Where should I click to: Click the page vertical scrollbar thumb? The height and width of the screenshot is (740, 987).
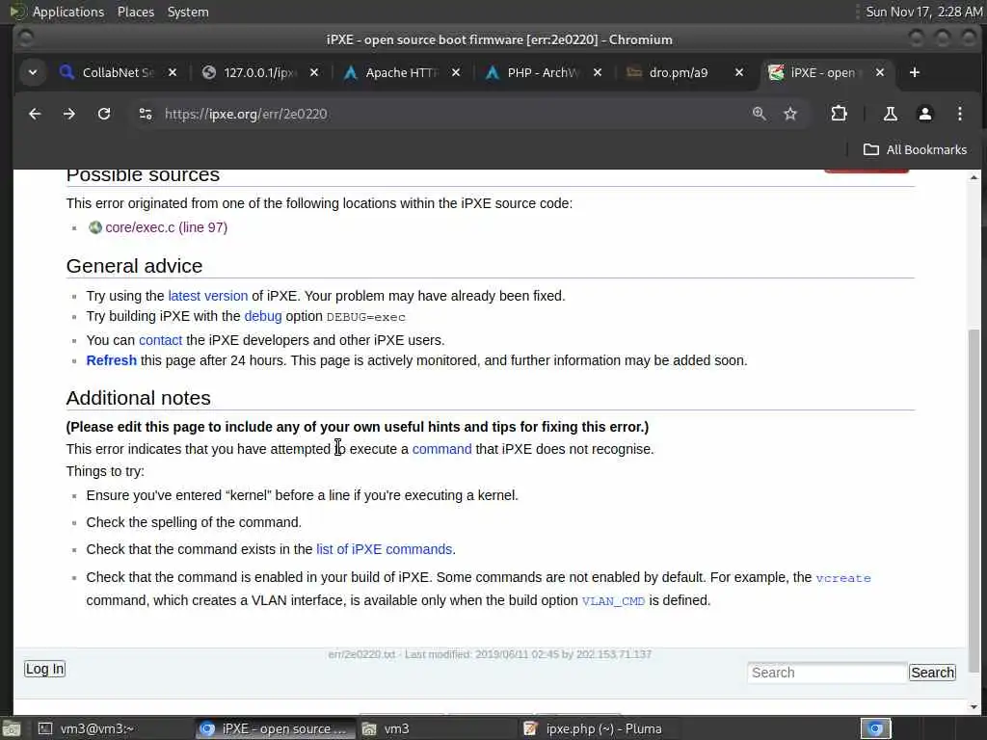pos(974,500)
